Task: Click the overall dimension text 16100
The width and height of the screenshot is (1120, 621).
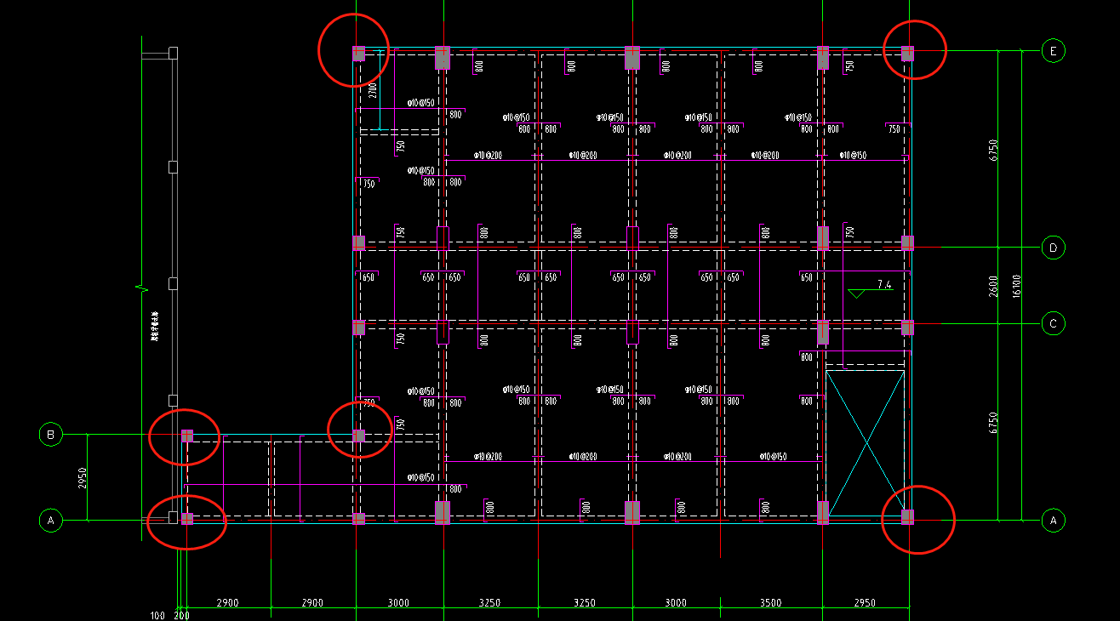Action: 1016,286
